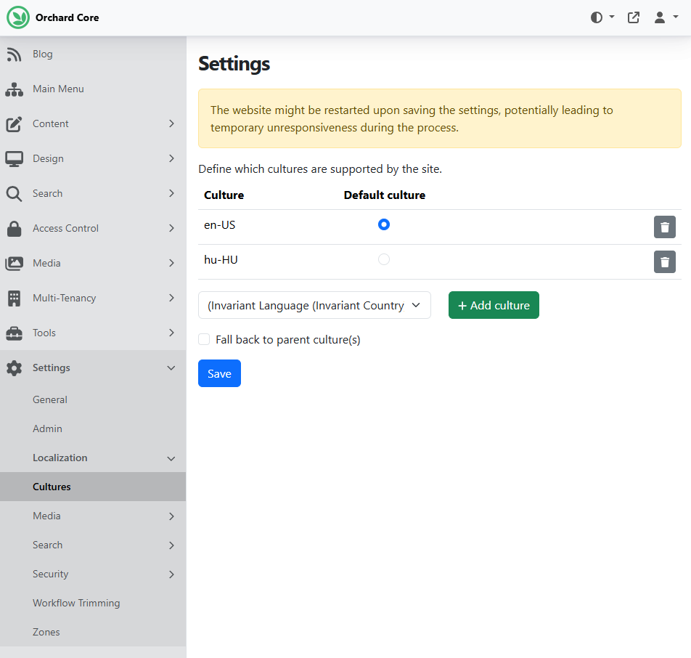Click the Orchard Core leaf logo
691x658 pixels.
point(18,17)
